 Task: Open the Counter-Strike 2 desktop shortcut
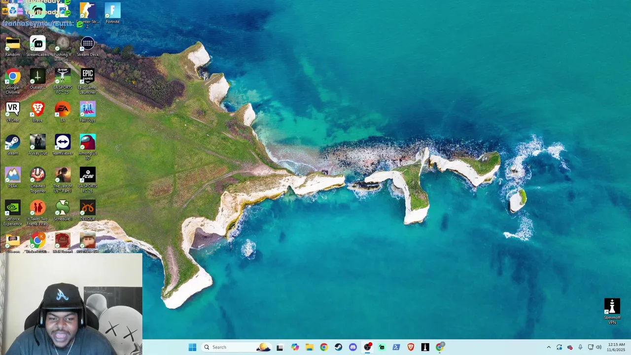(x=87, y=15)
